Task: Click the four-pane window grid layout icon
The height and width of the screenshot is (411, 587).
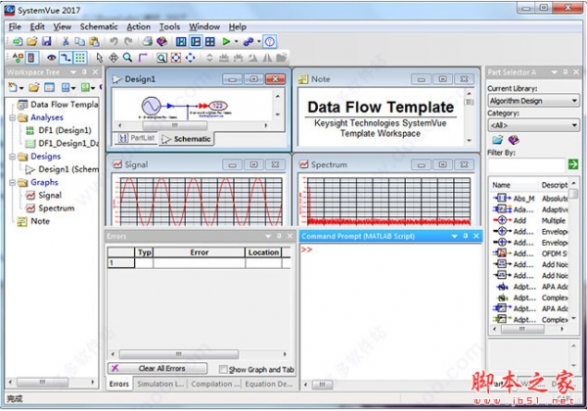Action: point(210,41)
